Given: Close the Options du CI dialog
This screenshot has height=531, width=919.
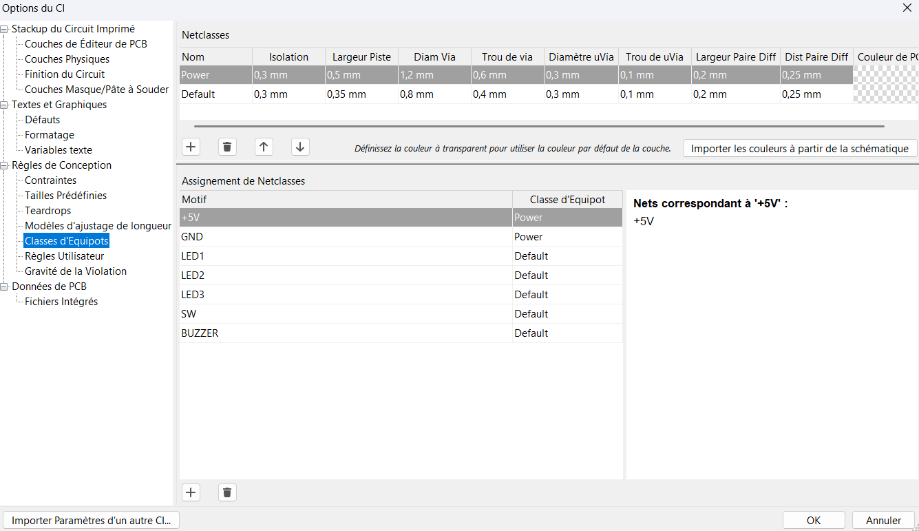Looking at the screenshot, I should point(906,8).
